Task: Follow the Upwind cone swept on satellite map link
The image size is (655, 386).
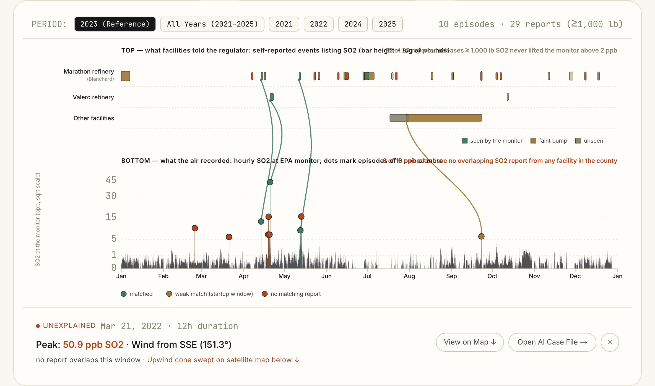Action: pyautogui.click(x=223, y=360)
